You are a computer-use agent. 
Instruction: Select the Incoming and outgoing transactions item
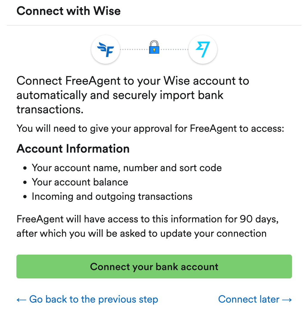(x=112, y=196)
